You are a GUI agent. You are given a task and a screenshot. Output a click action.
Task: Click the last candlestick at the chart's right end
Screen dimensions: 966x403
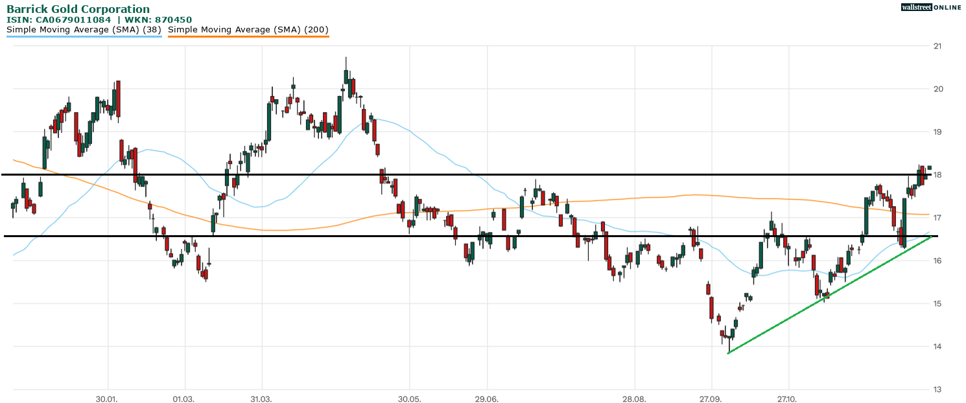point(929,168)
